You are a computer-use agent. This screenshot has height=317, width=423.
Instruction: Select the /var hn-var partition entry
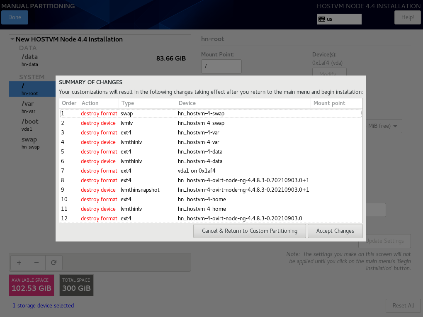[32, 107]
